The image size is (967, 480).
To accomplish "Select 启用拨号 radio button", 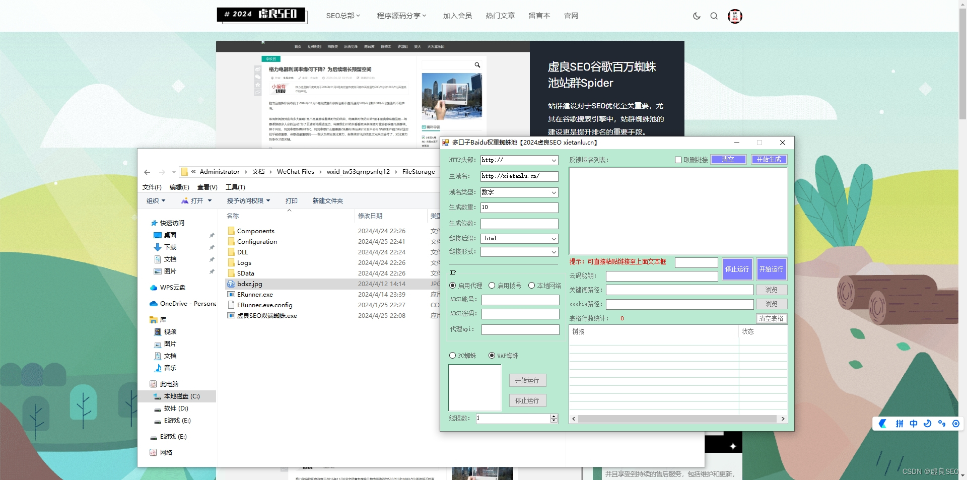I will (x=492, y=286).
